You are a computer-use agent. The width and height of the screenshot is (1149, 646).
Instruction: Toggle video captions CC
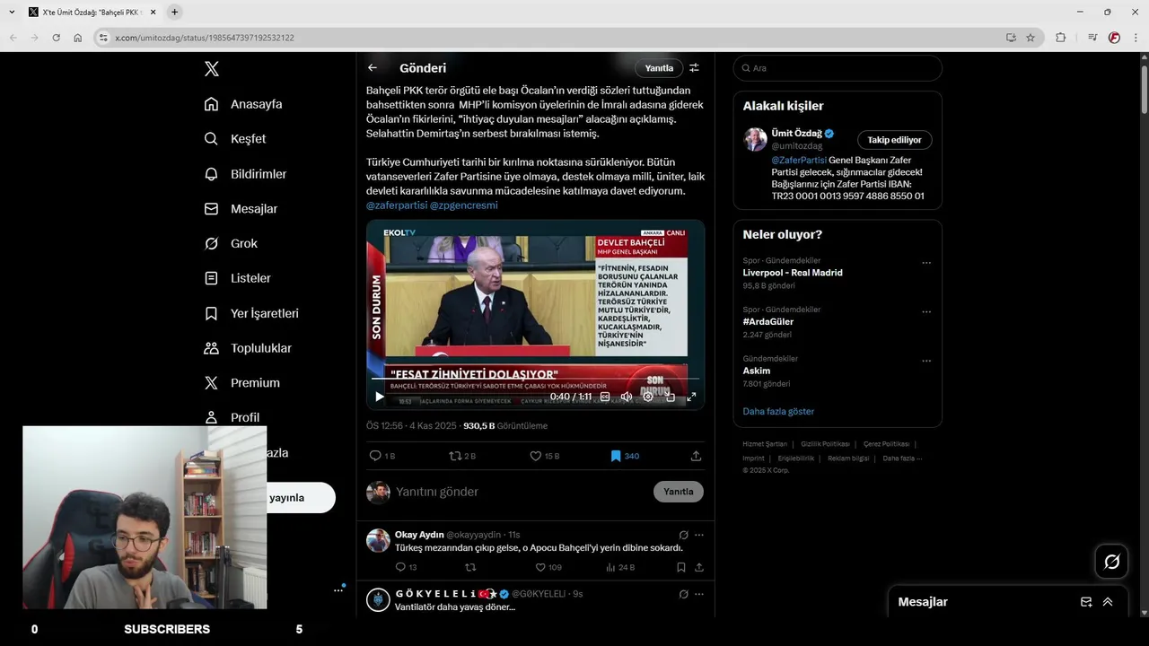(605, 397)
